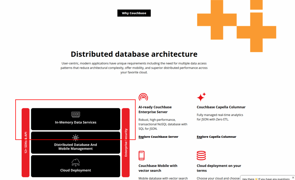Click the Couchbase Capella Columnar heading
Image resolution: width=295 pixels, height=180 pixels.
(221, 107)
